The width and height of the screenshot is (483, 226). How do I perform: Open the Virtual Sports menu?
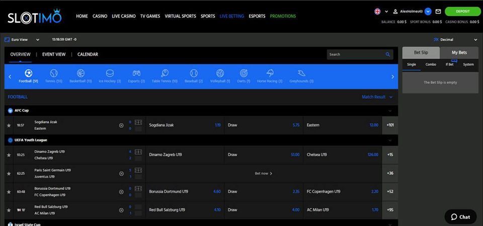pos(180,16)
